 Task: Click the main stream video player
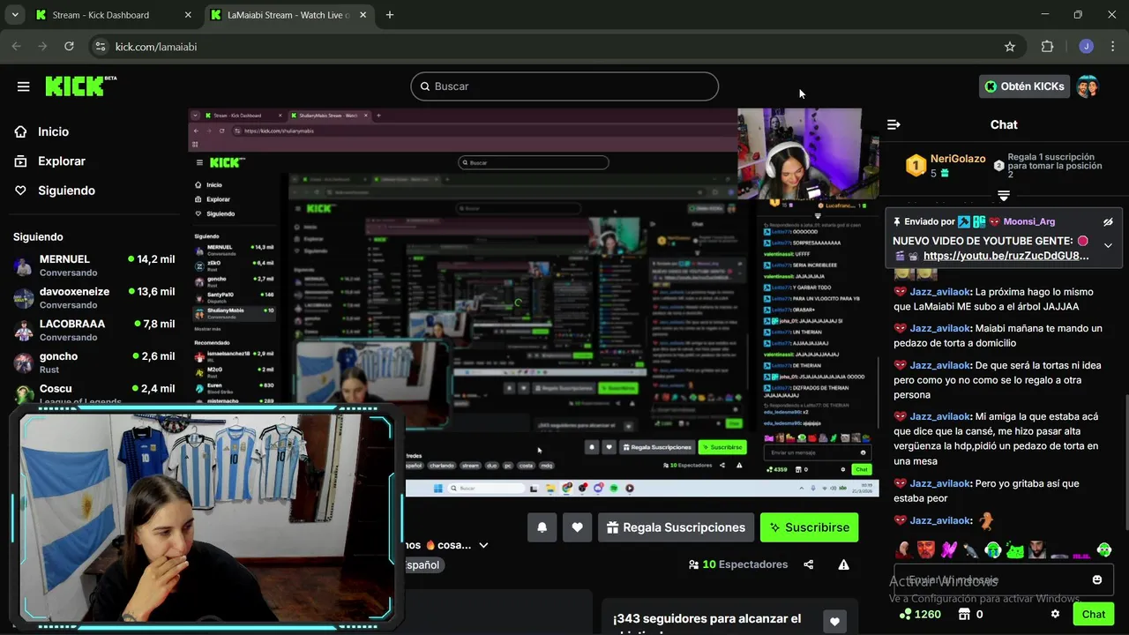click(x=534, y=303)
